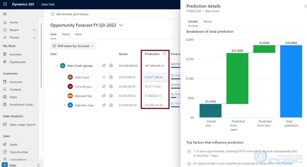
Task: Open Dashboards from the sidebar
Action: pyautogui.click(x=18, y=62)
